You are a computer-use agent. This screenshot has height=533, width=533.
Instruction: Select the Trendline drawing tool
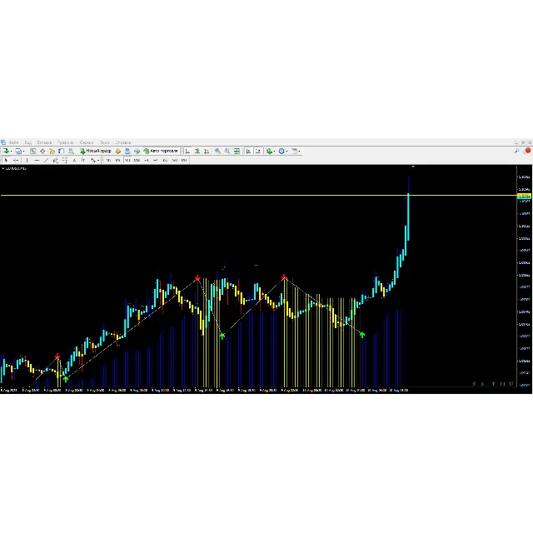[46, 160]
